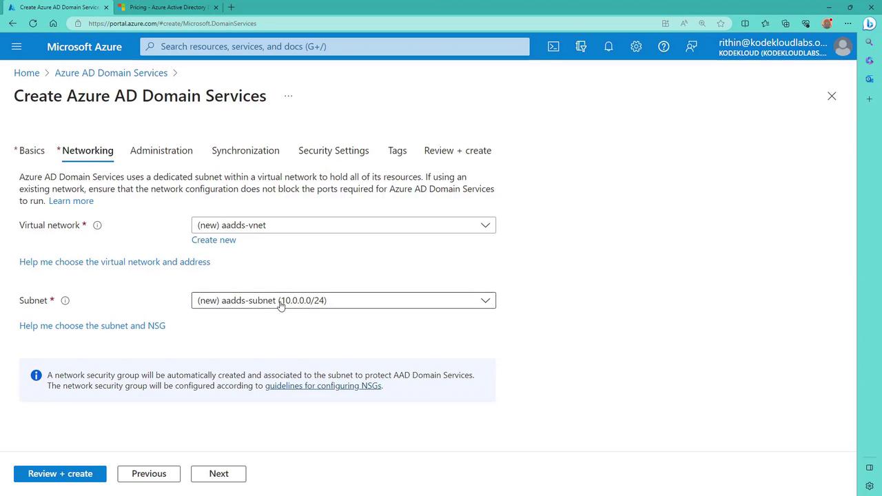Click the Previous button
The image size is (882, 496).
(149, 474)
